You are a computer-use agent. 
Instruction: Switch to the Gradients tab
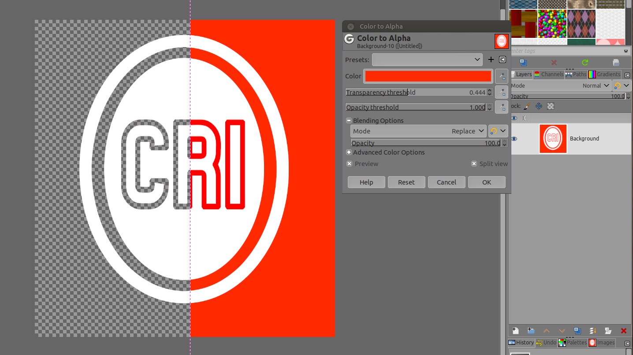coord(605,74)
